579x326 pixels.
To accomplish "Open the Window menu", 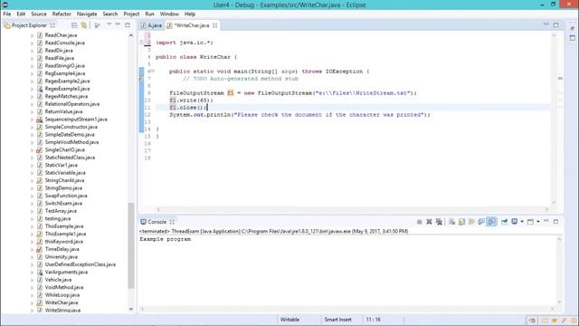I will (169, 14).
